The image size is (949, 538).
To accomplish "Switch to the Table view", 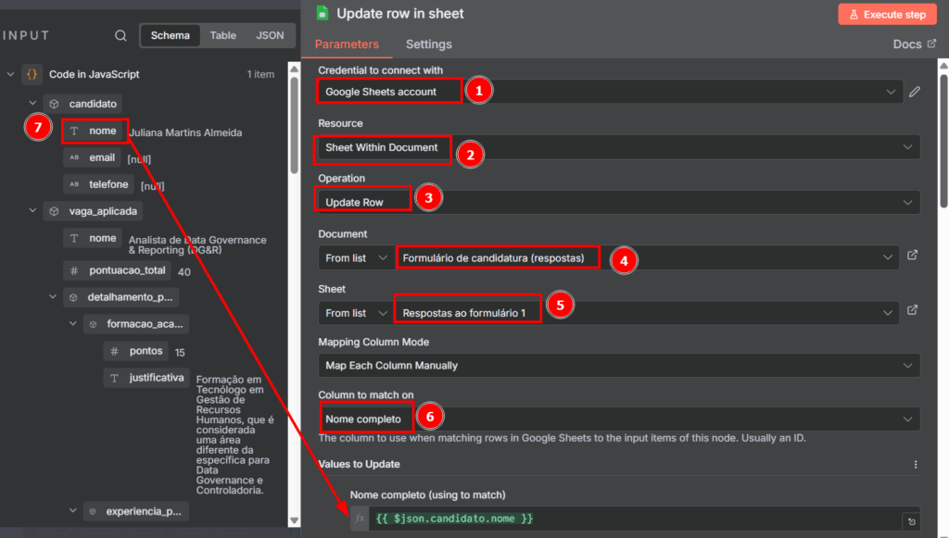I will [x=222, y=36].
